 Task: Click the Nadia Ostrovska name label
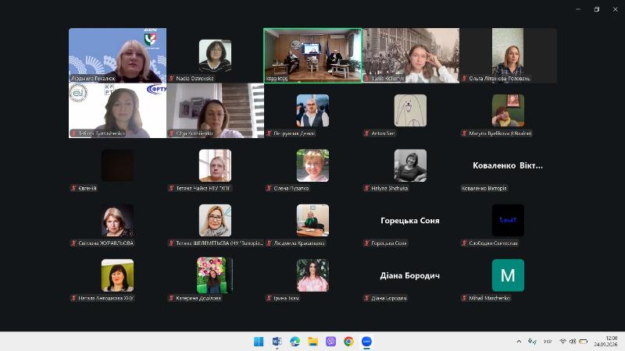195,79
